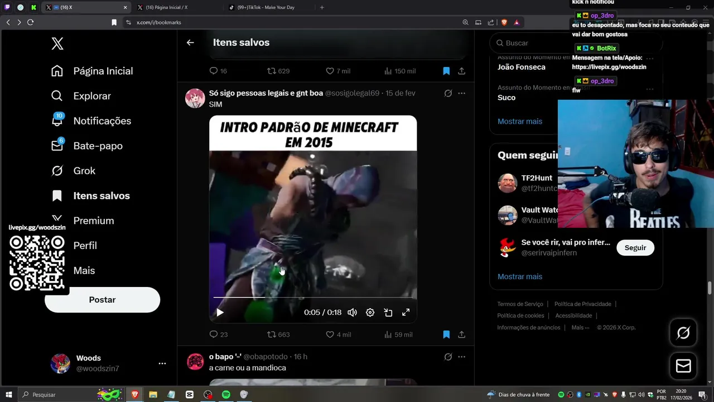Open sosigolegal69 profile avatar
Screen dimensions: 714x402
point(195,98)
